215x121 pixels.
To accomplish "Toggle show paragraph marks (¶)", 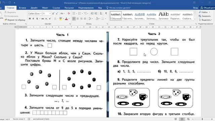I will coord(106,13).
